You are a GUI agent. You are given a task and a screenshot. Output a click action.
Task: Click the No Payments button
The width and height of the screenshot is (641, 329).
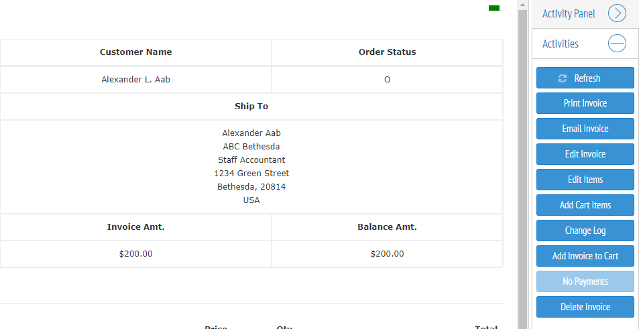tap(585, 281)
